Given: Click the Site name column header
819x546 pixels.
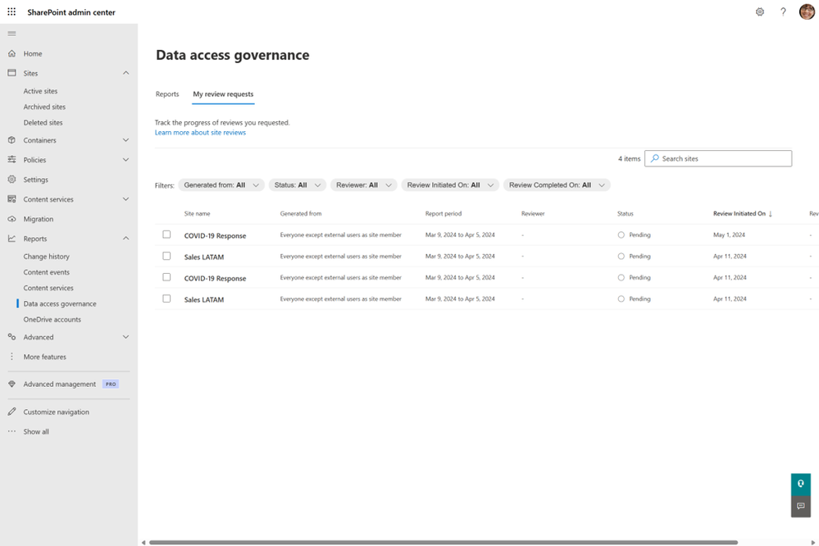Looking at the screenshot, I should [197, 214].
